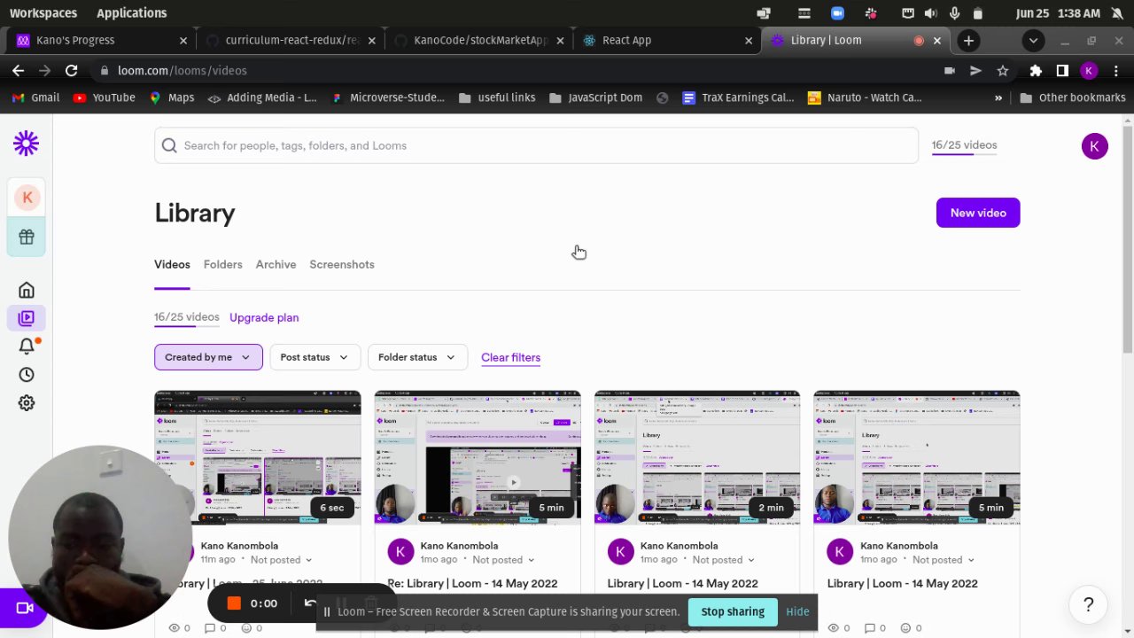Expand Not posted dropdown on Re: Library video

[x=503, y=560]
